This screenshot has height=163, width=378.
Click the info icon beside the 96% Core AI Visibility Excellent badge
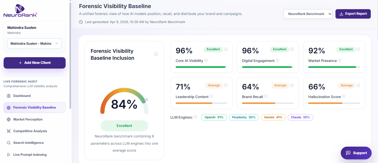pos(226,49)
